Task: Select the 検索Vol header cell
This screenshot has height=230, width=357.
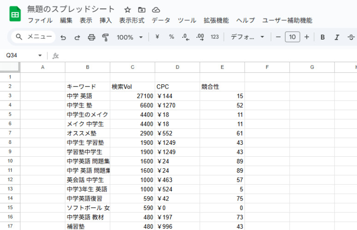Action: coord(132,87)
